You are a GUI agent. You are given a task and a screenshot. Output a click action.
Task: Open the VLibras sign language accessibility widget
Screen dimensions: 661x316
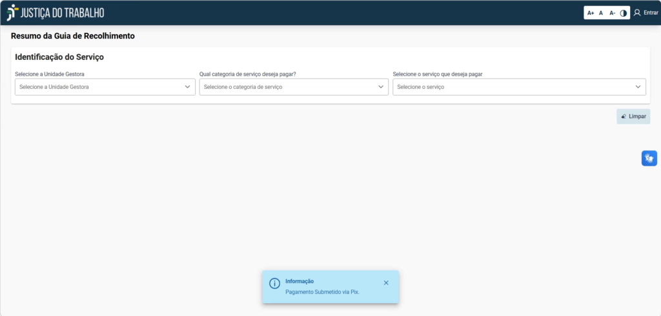click(649, 158)
